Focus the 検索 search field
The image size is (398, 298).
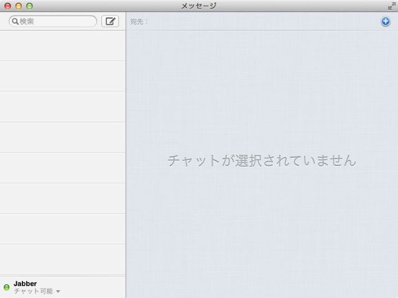[x=53, y=21]
